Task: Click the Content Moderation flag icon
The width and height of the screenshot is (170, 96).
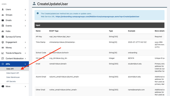Action: pyautogui.click(x=3, y=58)
